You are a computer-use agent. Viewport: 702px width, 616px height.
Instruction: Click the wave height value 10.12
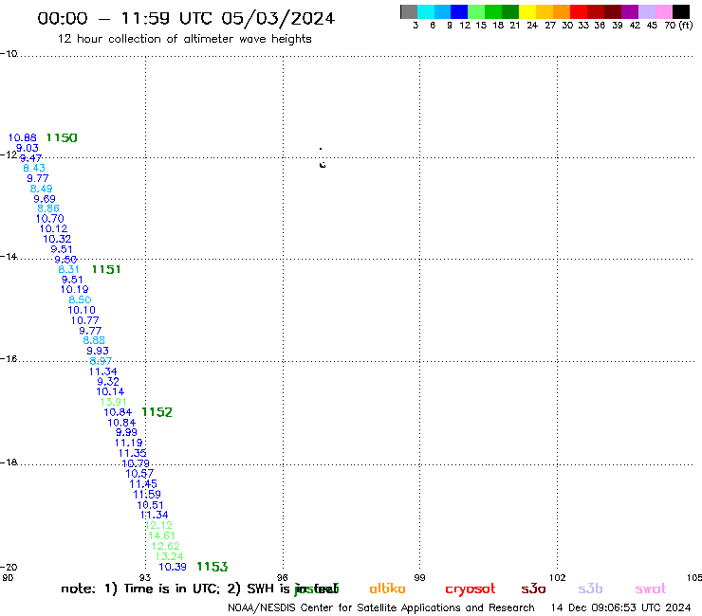pos(53,228)
